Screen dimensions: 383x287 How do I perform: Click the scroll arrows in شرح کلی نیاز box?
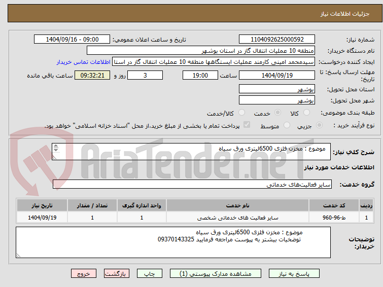[x=56, y=148]
